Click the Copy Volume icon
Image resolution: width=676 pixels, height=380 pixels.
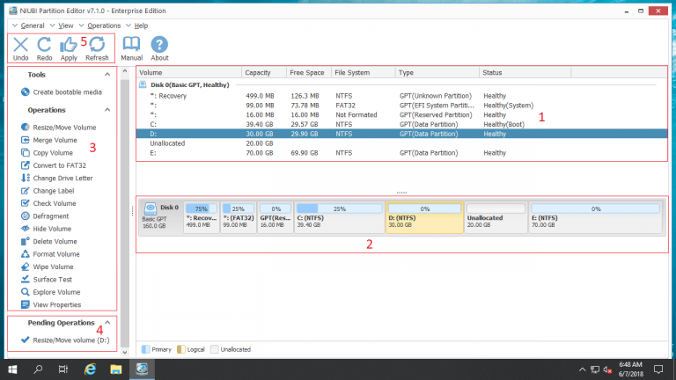click(x=26, y=152)
